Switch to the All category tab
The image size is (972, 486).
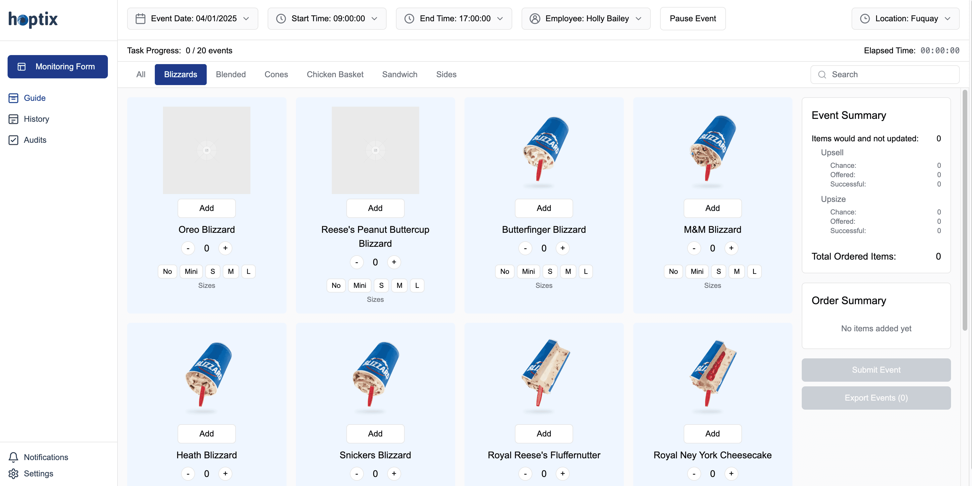(x=141, y=75)
